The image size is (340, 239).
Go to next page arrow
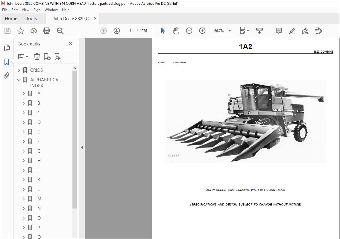click(x=117, y=31)
